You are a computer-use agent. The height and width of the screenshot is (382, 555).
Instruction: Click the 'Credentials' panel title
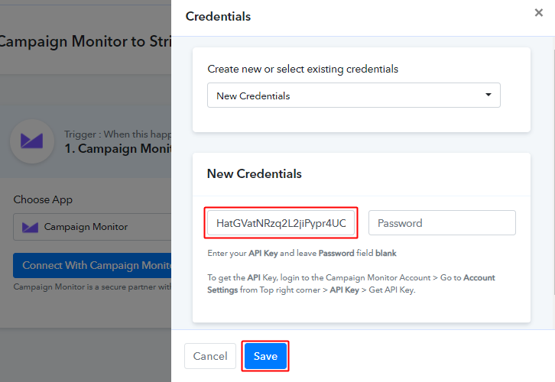(x=218, y=16)
